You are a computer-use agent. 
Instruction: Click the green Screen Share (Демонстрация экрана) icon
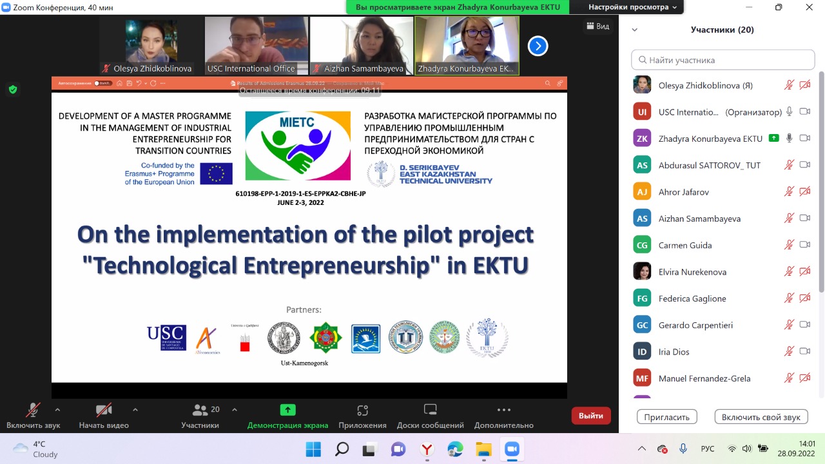[287, 410]
